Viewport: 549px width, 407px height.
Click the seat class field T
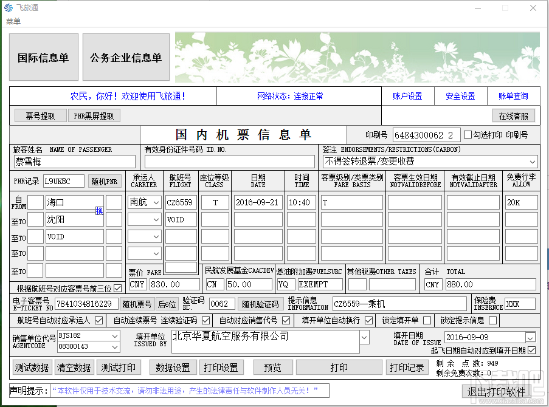coord(215,202)
